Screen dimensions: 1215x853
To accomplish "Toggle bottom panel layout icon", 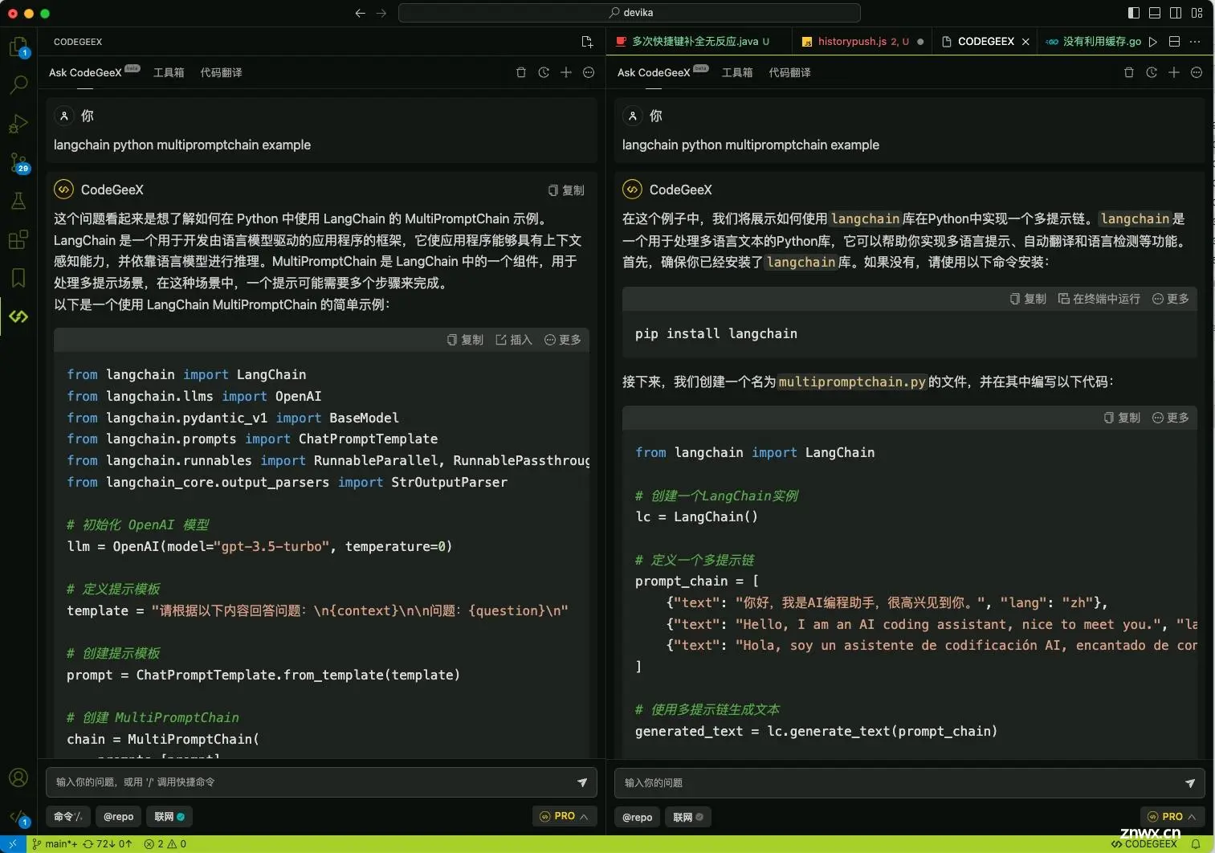I will 1155,13.
